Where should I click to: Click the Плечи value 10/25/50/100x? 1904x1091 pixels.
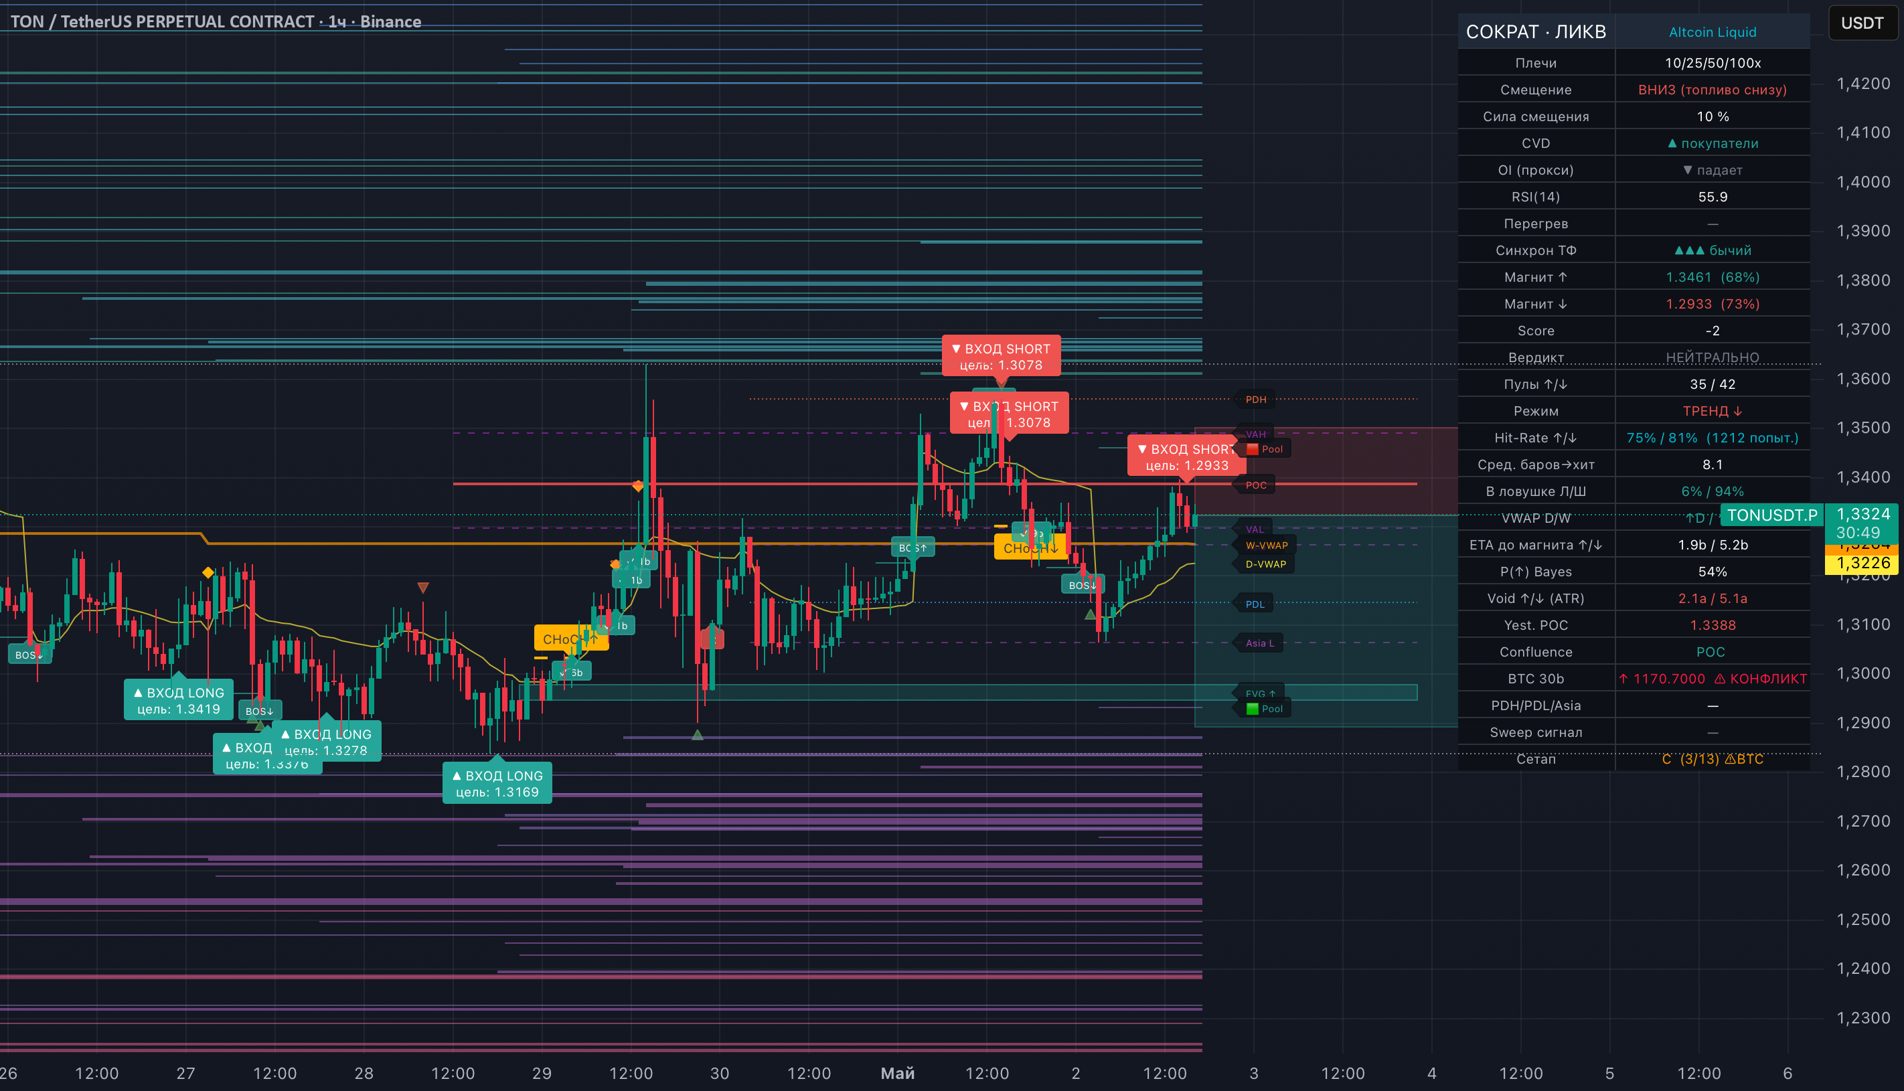coord(1712,63)
